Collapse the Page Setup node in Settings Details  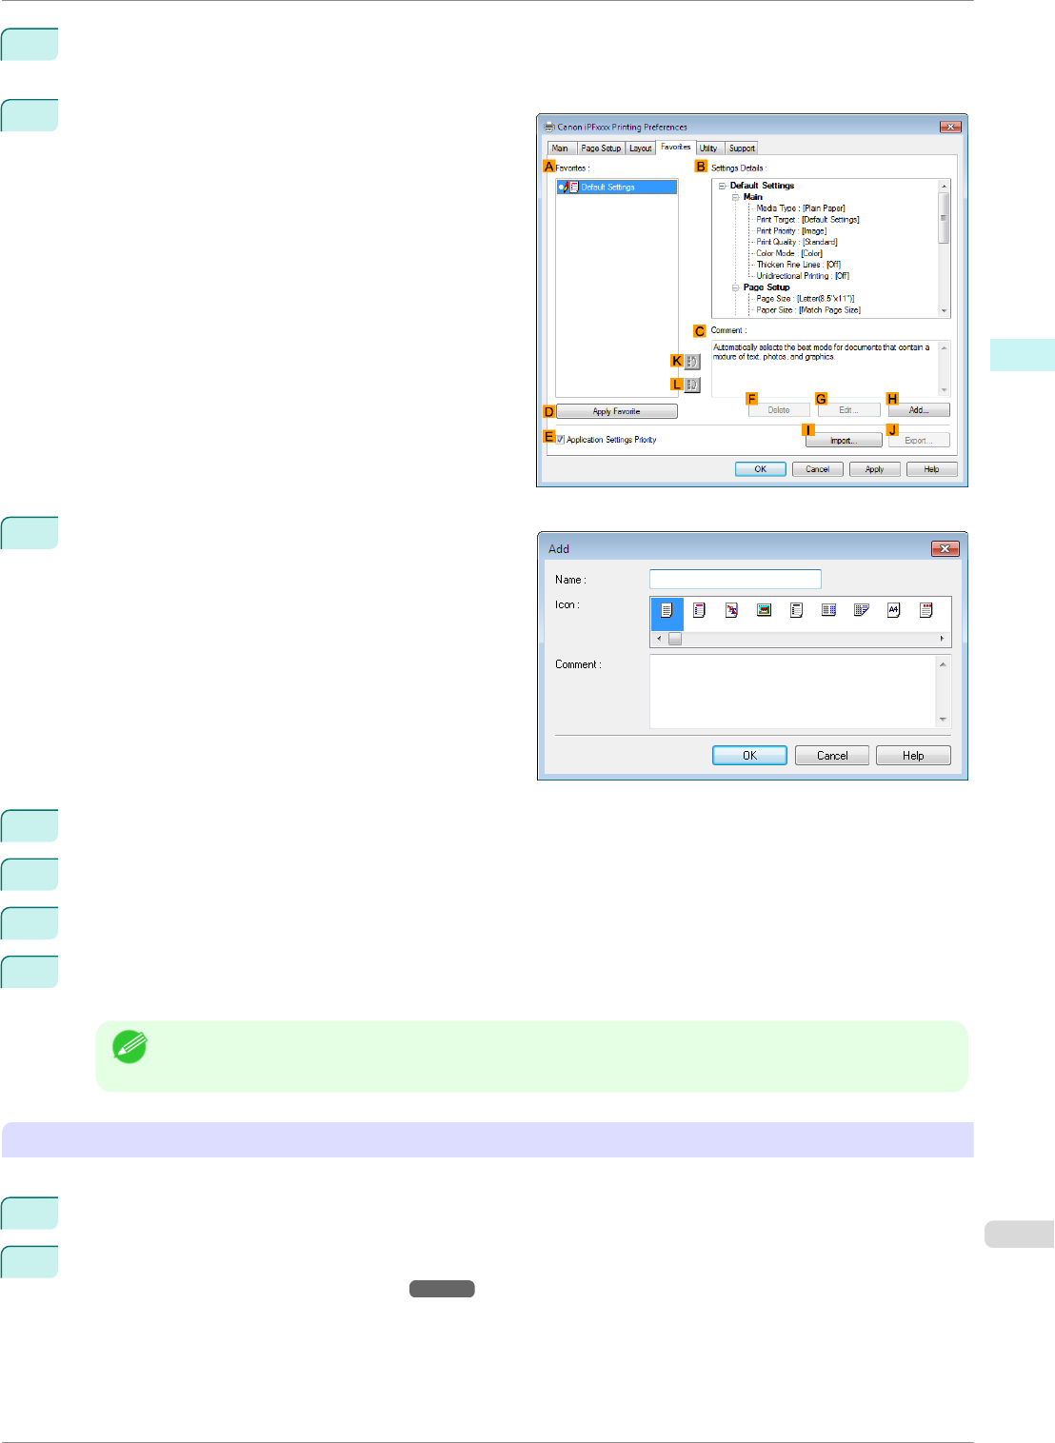(736, 287)
